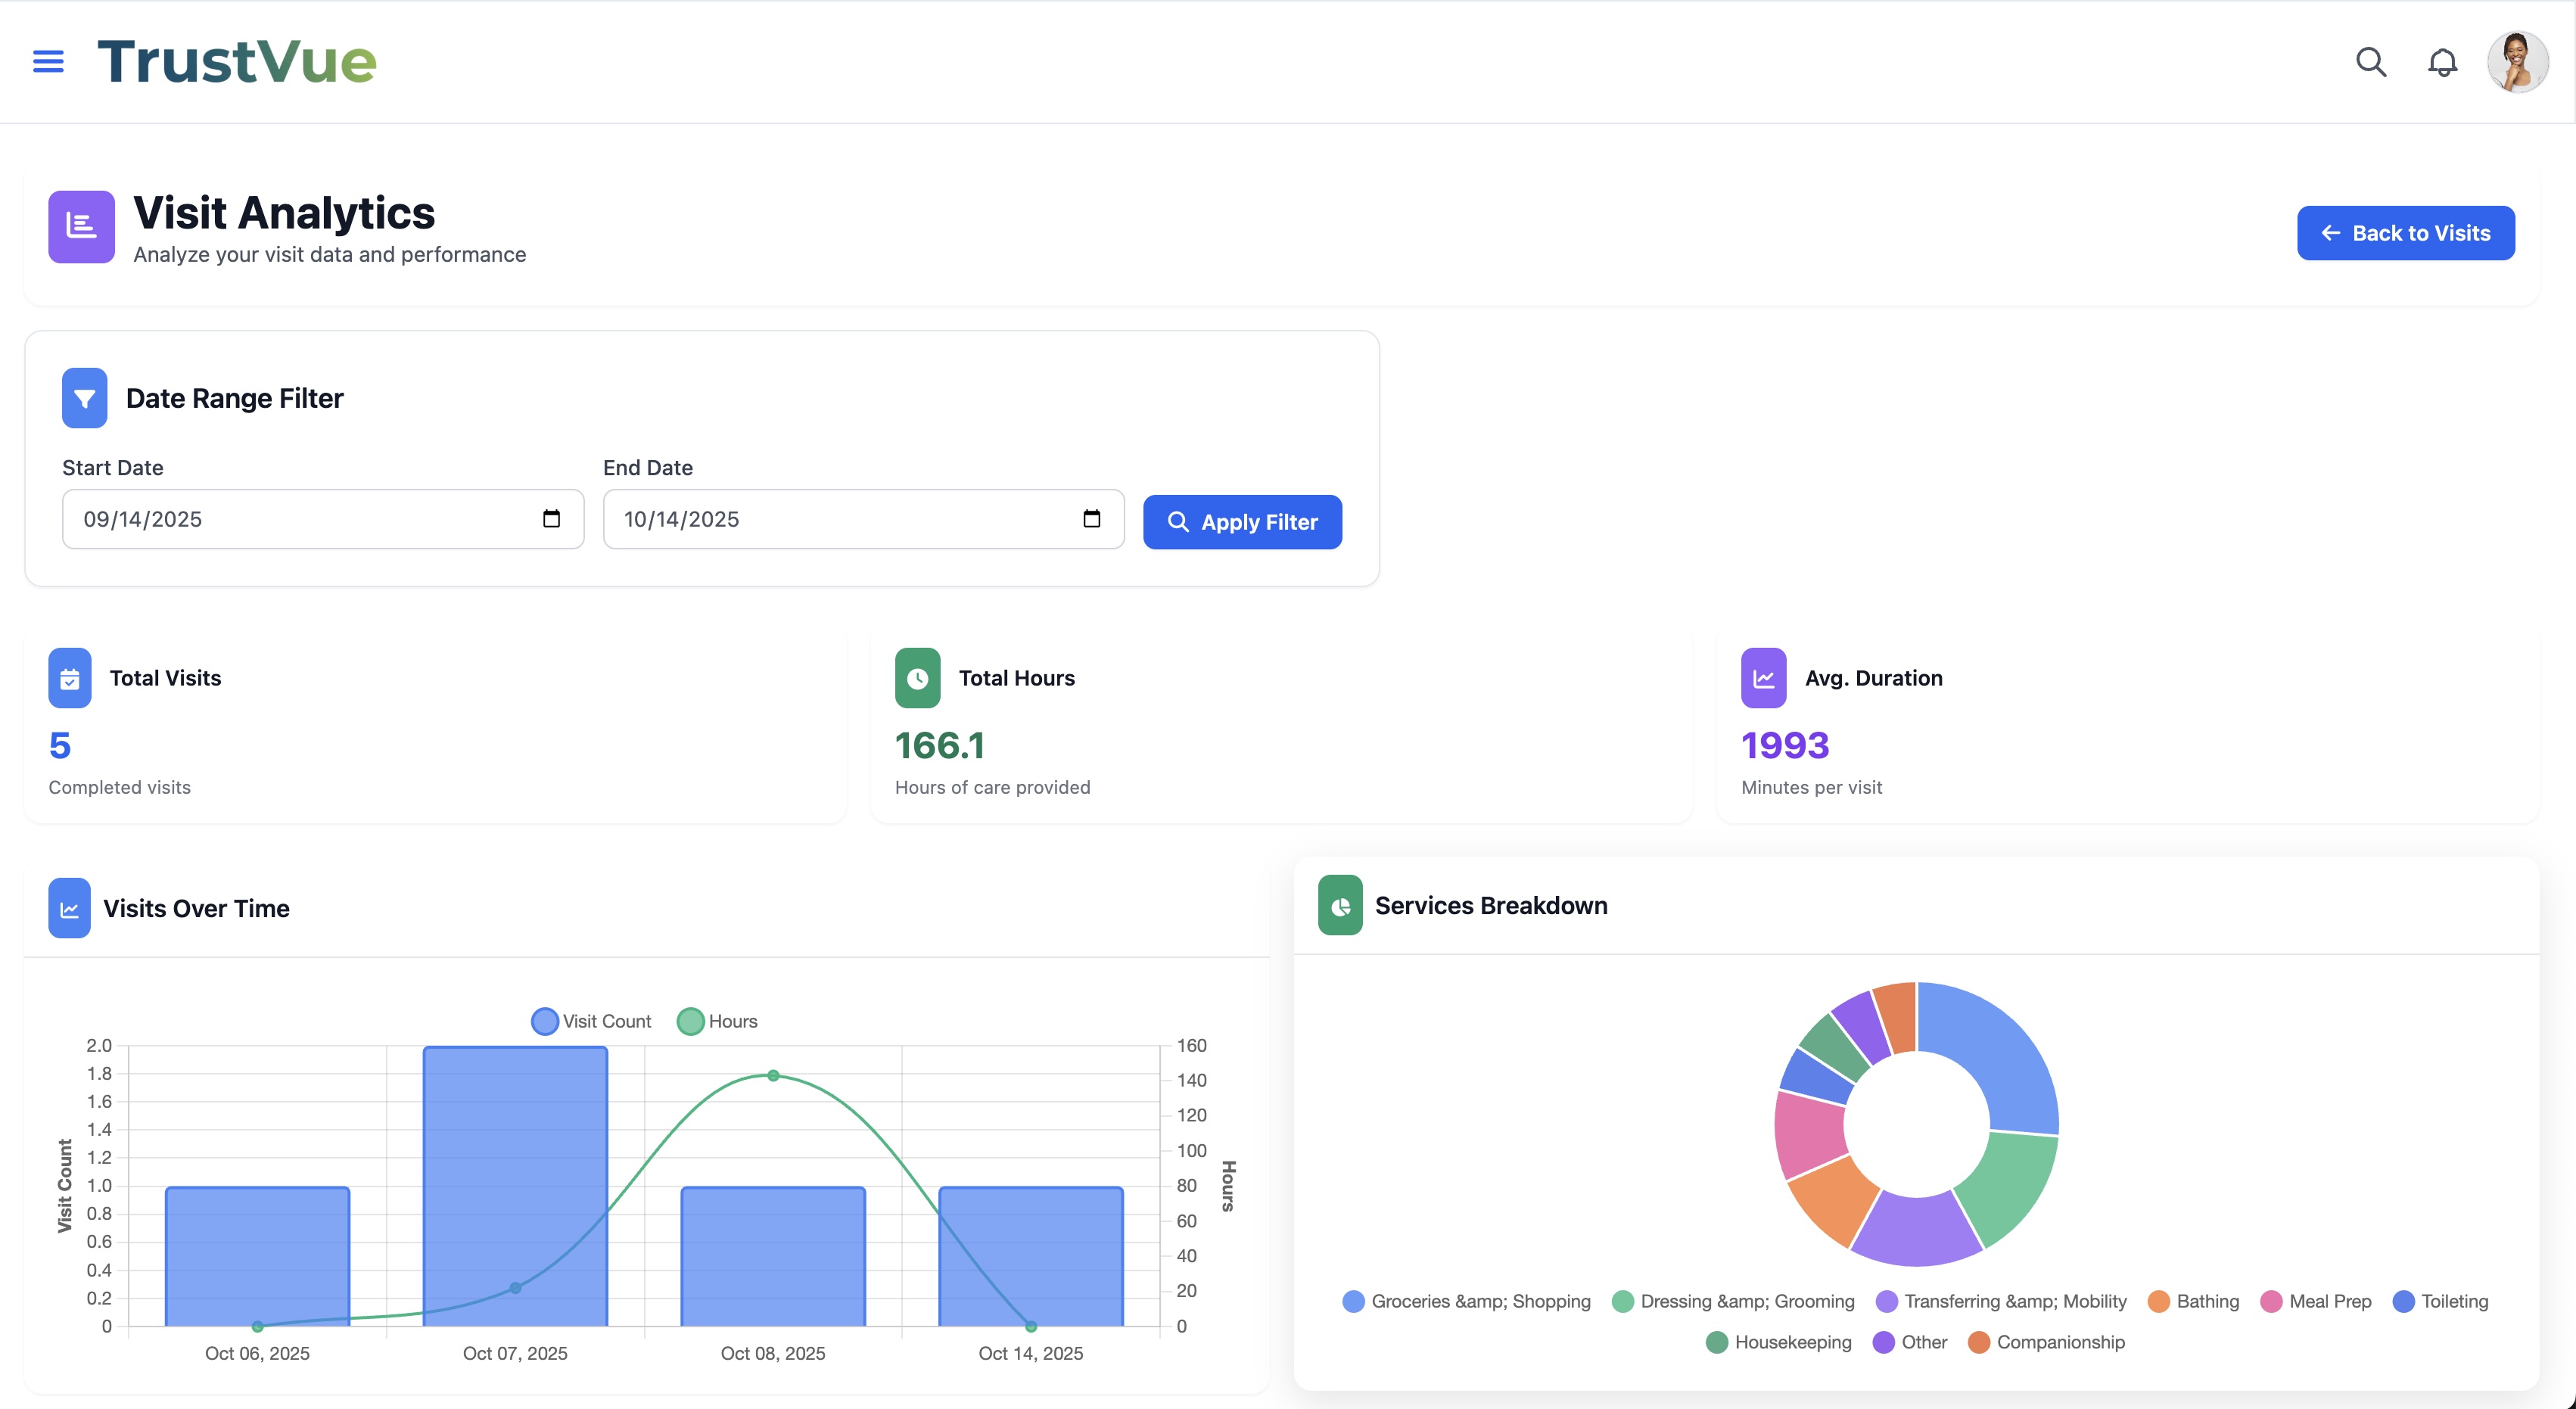Toggle the Hours legend entry
The image size is (2576, 1409).
(716, 1020)
